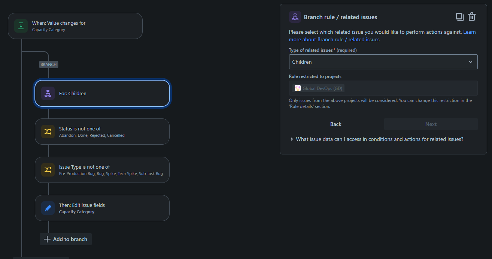Select the purple branch icon in For: Children
The height and width of the screenshot is (259, 492).
(48, 93)
